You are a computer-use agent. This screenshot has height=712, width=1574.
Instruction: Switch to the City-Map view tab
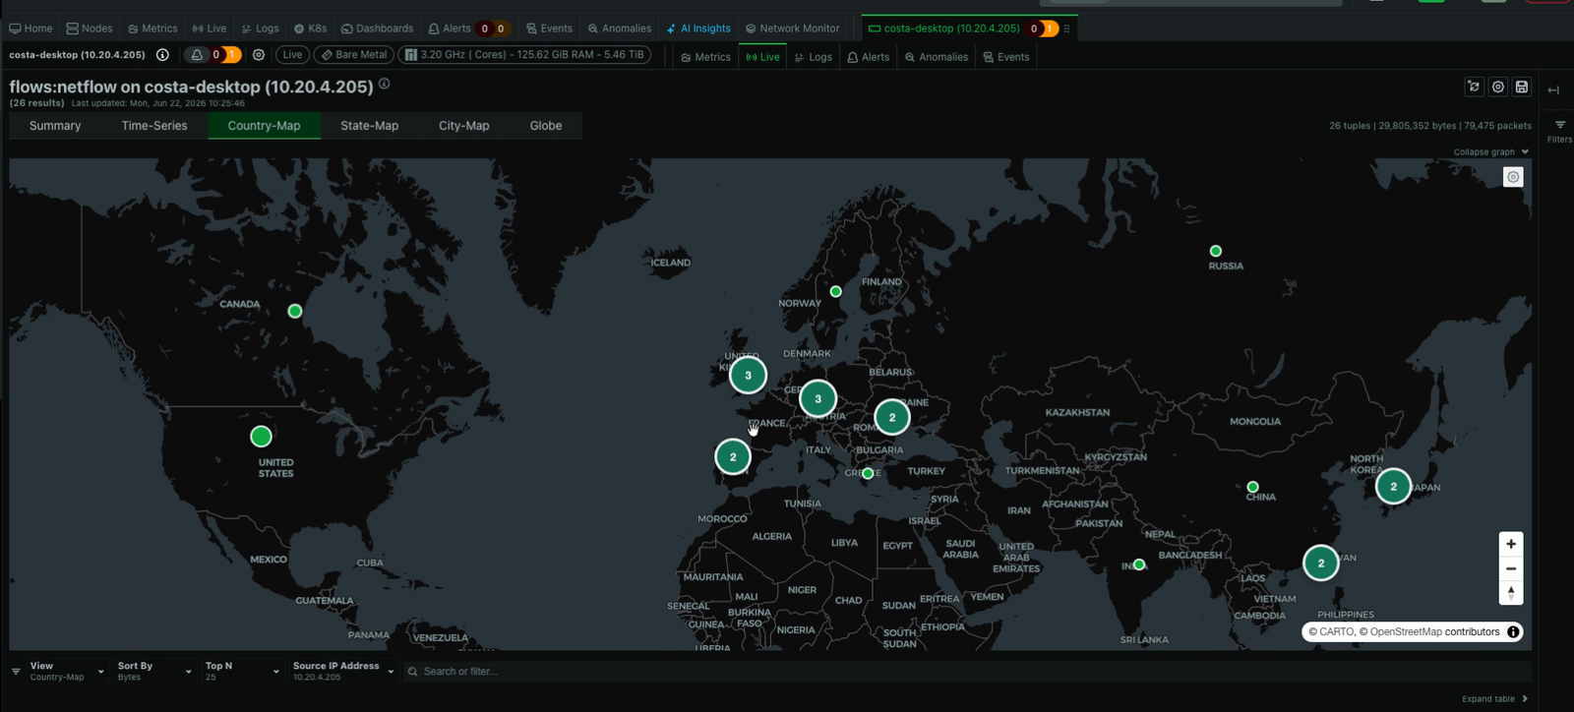click(x=463, y=126)
